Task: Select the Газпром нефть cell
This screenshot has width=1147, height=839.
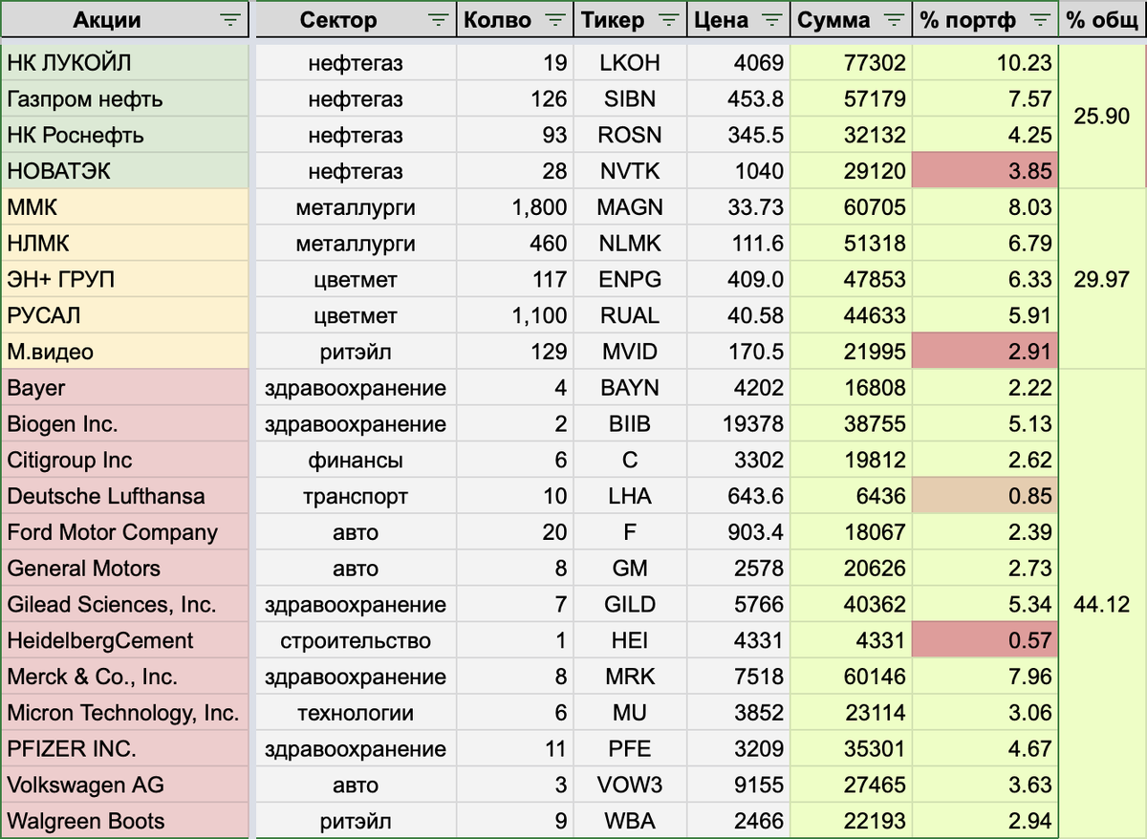Action: [125, 99]
